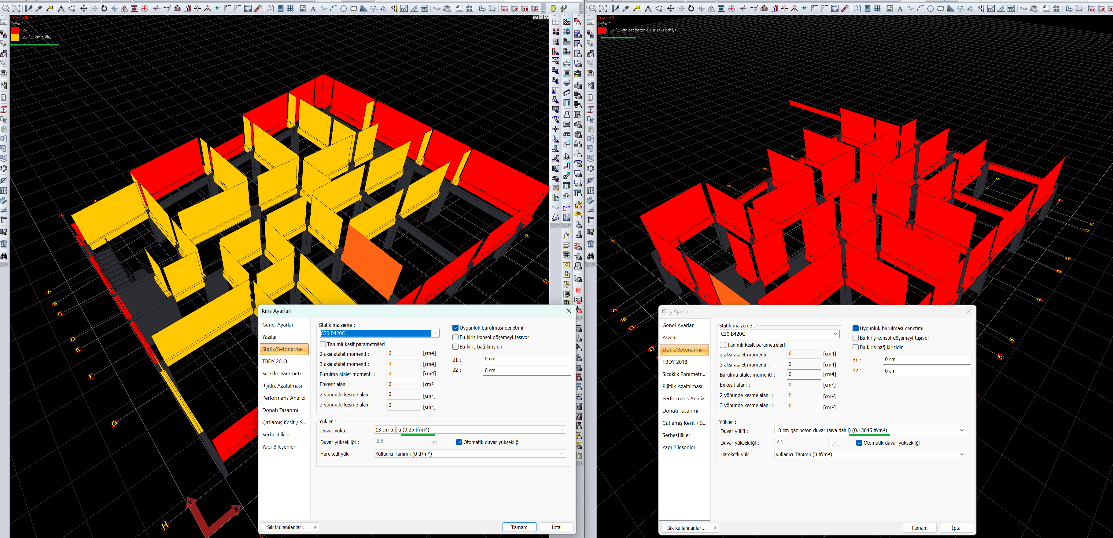
Task: Click the d1 input field in left dialog
Action: (526, 359)
